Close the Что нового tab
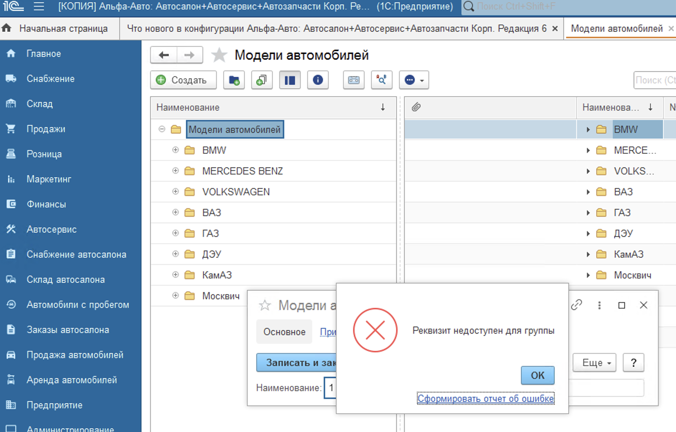This screenshot has width=676, height=432. pos(555,28)
